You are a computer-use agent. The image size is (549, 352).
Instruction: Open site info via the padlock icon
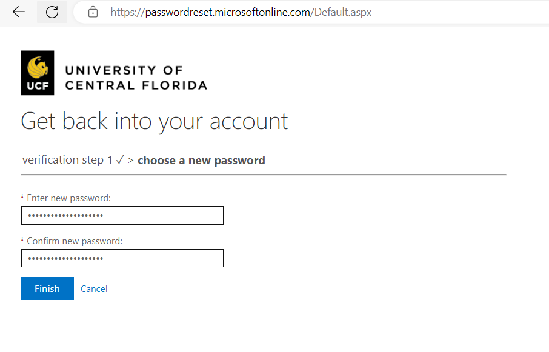(x=93, y=12)
